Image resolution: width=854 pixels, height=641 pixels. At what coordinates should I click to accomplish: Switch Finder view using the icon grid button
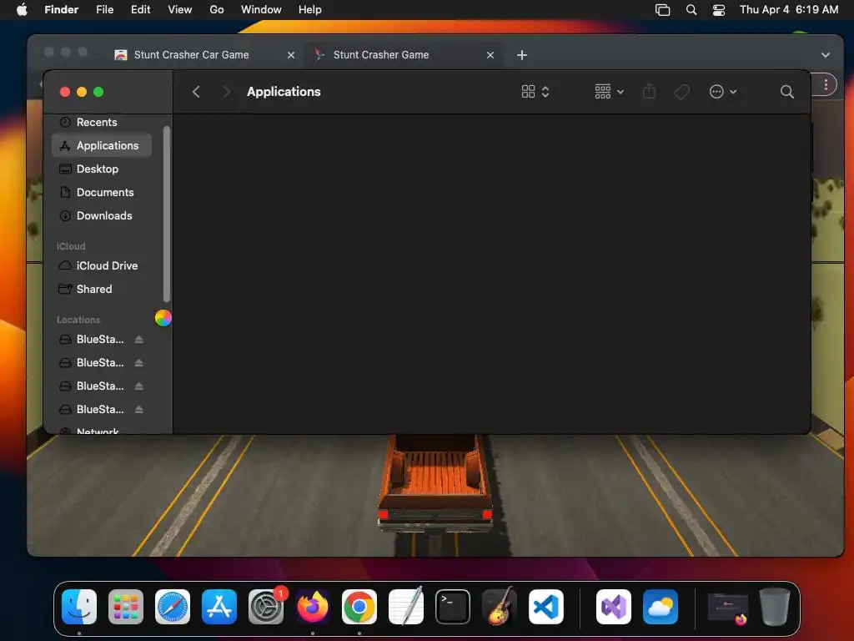(535, 92)
